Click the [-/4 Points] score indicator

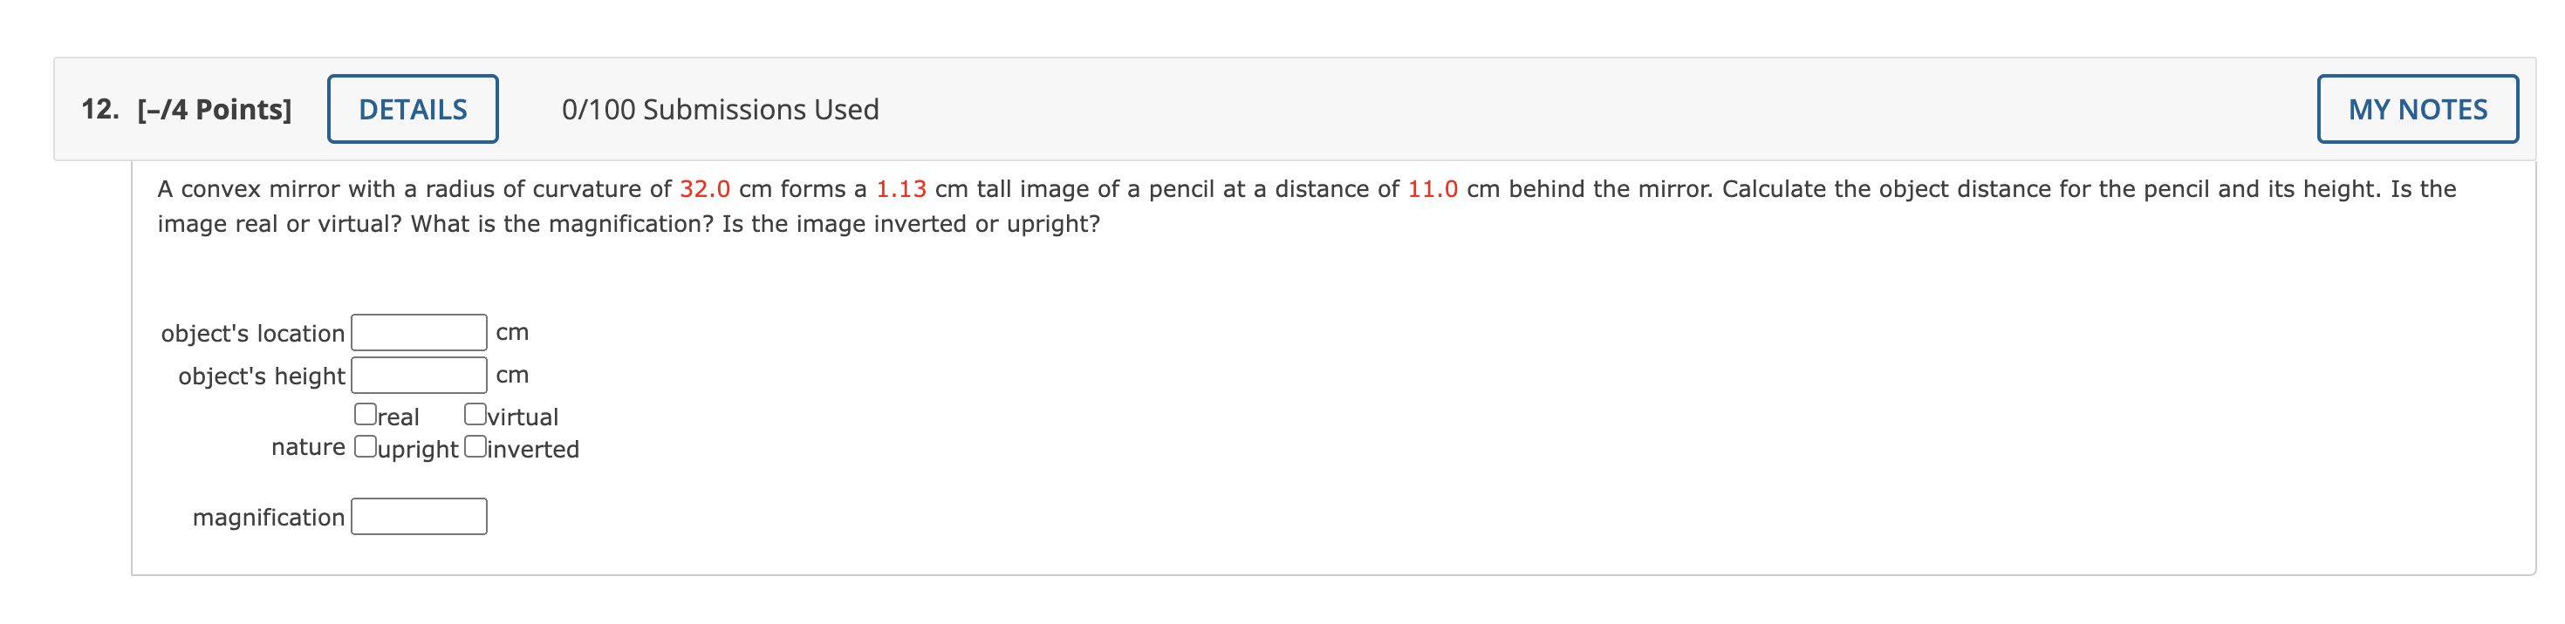coord(212,108)
